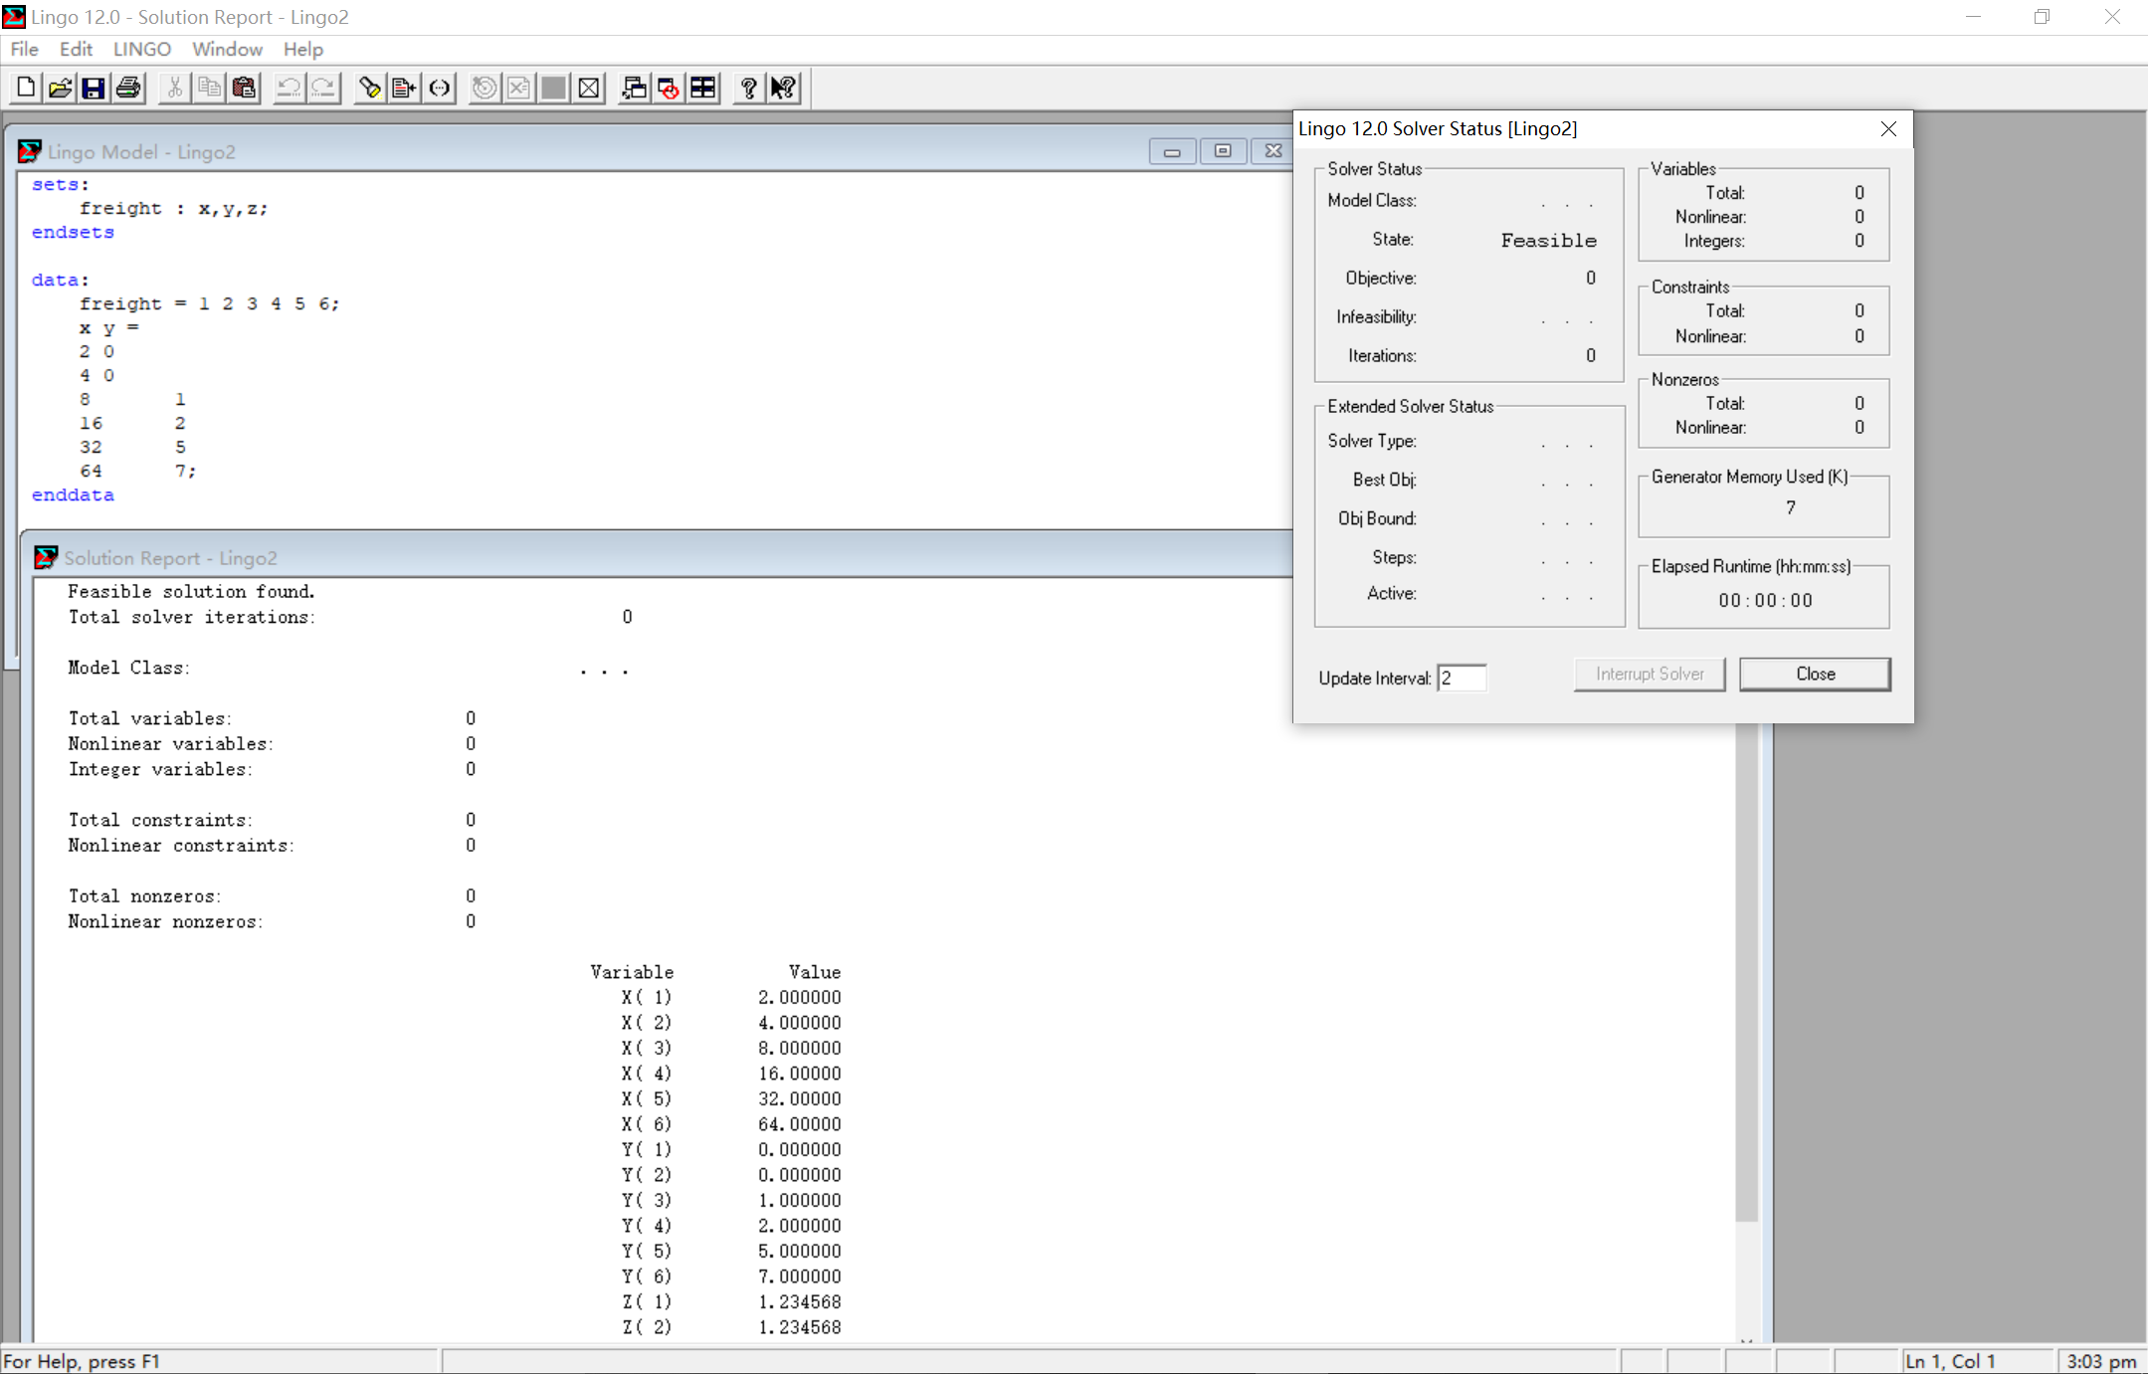2148x1374 pixels.
Task: Click the New file toolbar icon
Action: pyautogui.click(x=26, y=89)
